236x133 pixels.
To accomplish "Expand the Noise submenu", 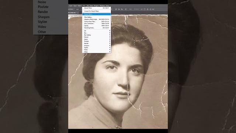I will 97,39.
